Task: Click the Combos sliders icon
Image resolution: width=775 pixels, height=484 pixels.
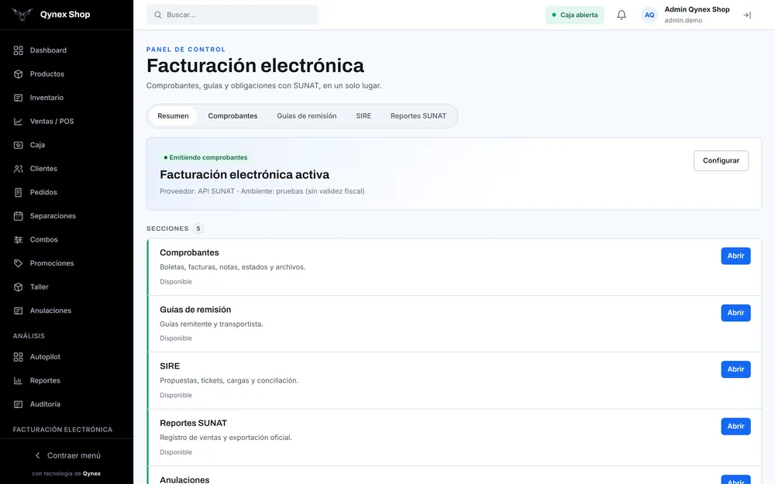Action: [x=19, y=239]
